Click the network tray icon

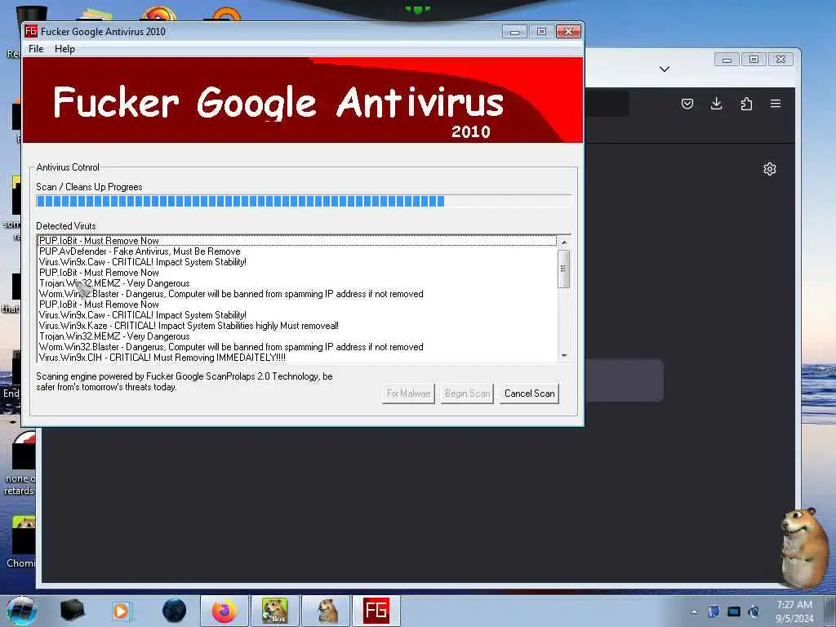[734, 611]
